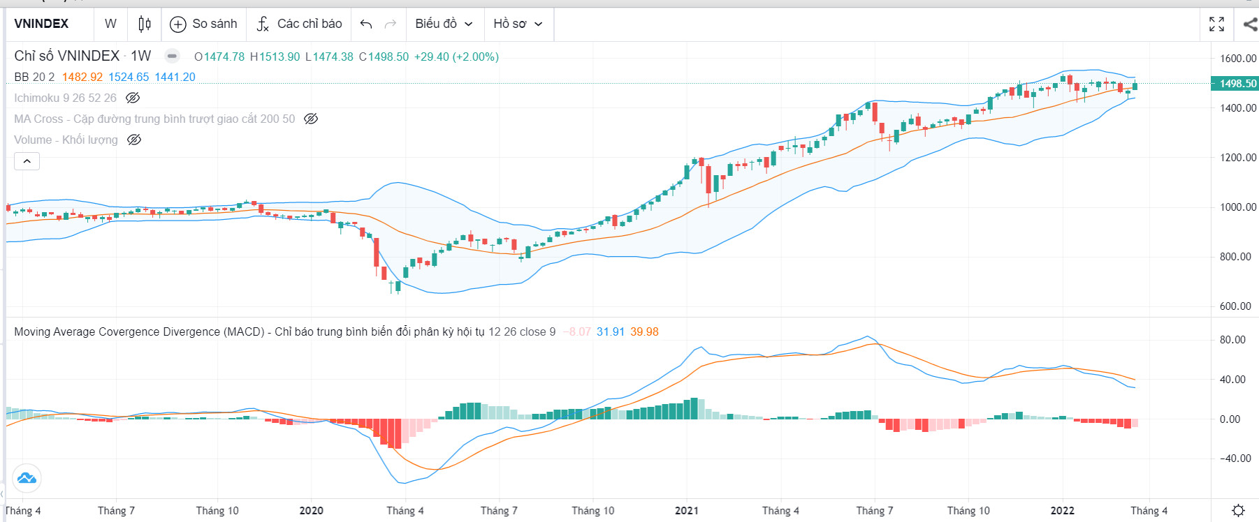Show the hidden Volume indicator

click(x=134, y=140)
